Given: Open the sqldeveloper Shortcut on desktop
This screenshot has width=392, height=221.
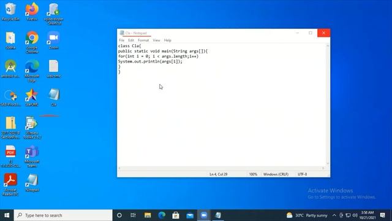Looking at the screenshot, I should coord(53,14).
